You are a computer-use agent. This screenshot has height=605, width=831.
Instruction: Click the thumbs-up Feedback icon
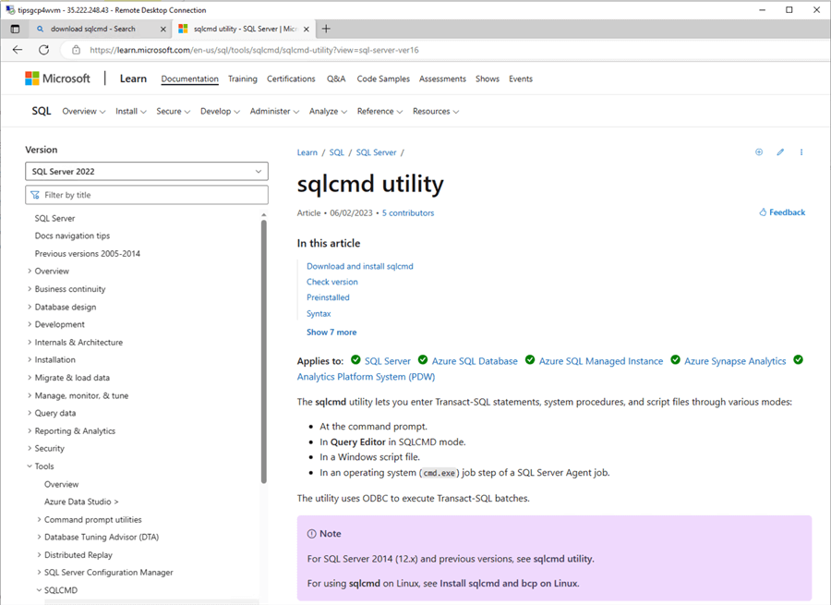(x=762, y=212)
